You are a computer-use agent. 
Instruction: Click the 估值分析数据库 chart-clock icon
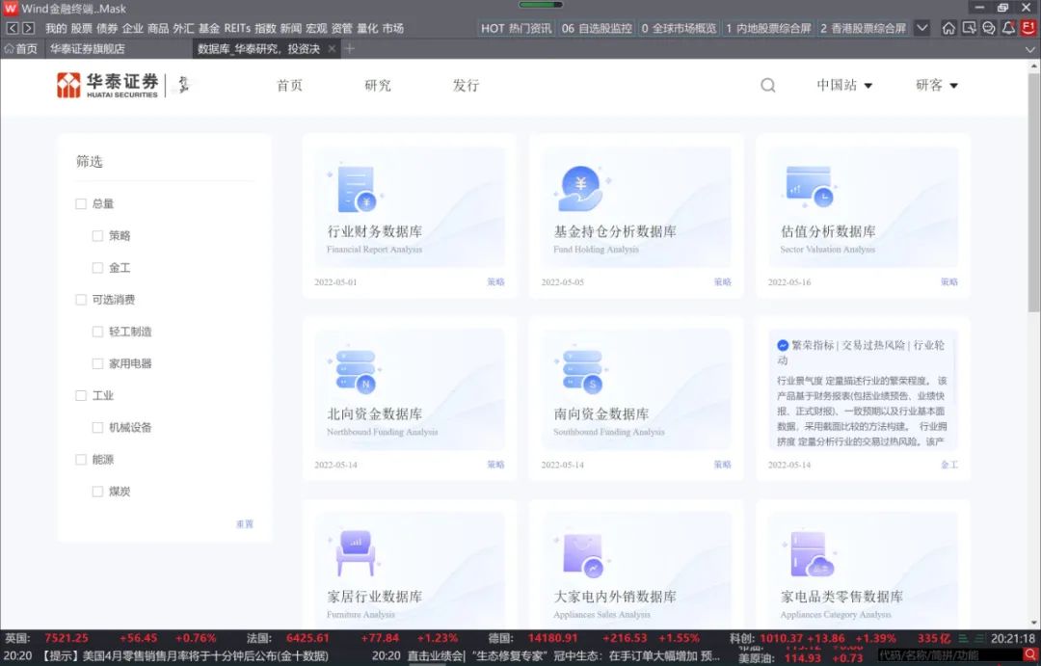coord(810,187)
